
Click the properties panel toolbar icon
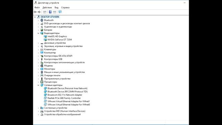coord(45,12)
